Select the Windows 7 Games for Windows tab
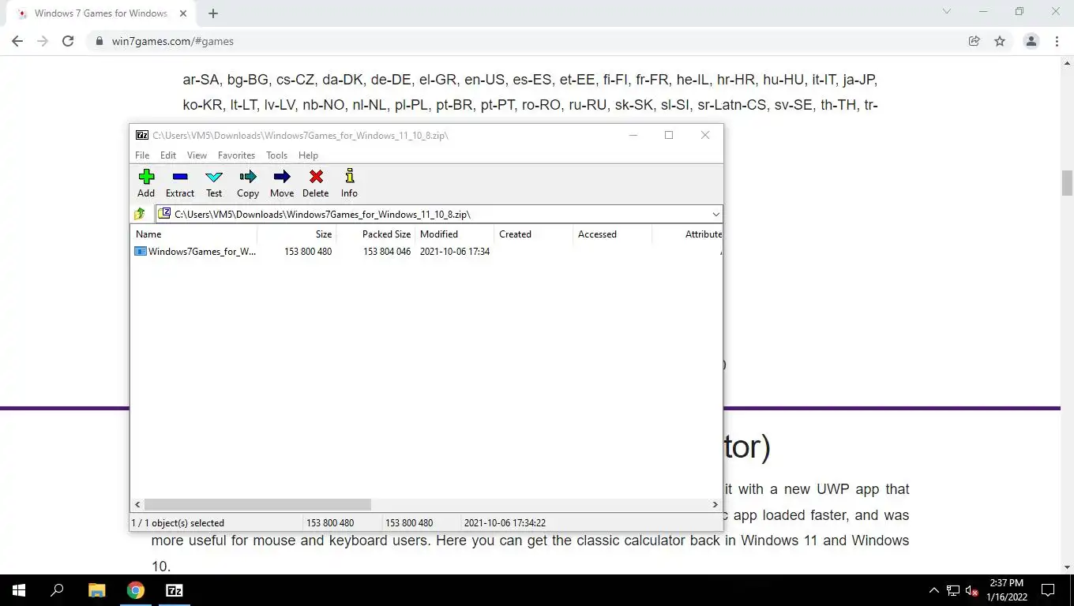 101,13
